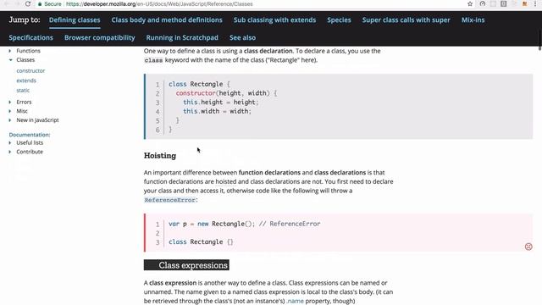Viewport: 542px width, 305px height.
Task: Open the static sidebar link
Action: coord(23,90)
